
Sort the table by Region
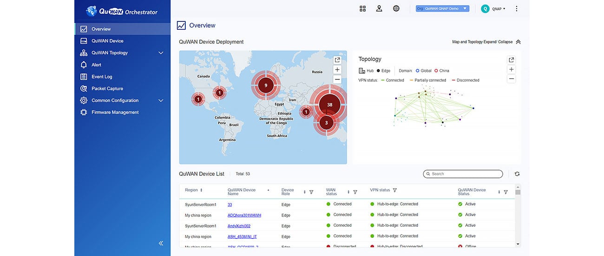tap(201, 190)
